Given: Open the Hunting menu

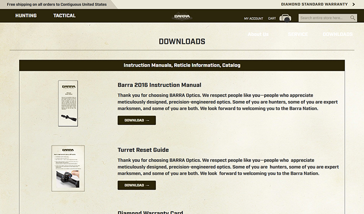Looking at the screenshot, I should pyautogui.click(x=26, y=16).
